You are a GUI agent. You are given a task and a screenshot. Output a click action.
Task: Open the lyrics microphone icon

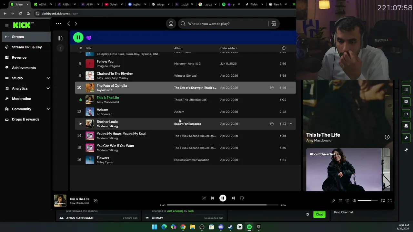click(x=334, y=201)
